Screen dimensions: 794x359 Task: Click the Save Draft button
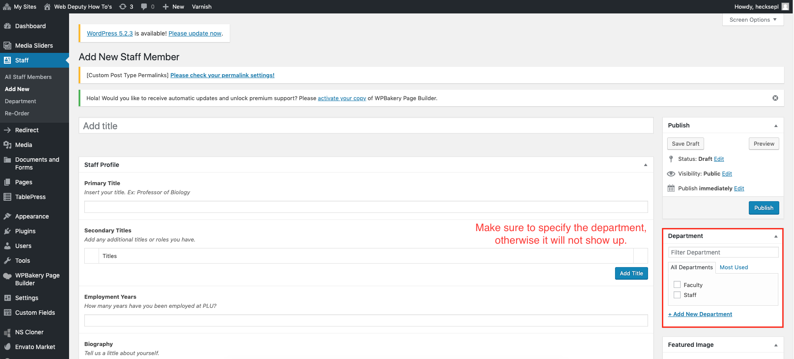[685, 144]
